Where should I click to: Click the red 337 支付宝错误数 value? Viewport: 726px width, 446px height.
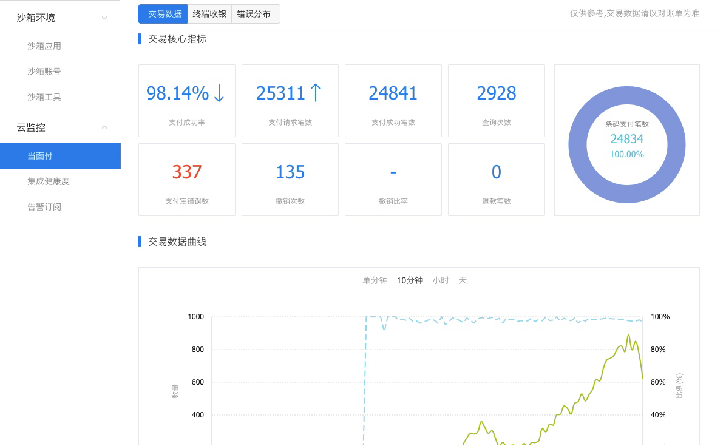[187, 172]
